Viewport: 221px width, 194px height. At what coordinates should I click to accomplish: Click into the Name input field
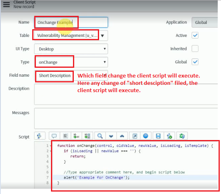click(71, 22)
